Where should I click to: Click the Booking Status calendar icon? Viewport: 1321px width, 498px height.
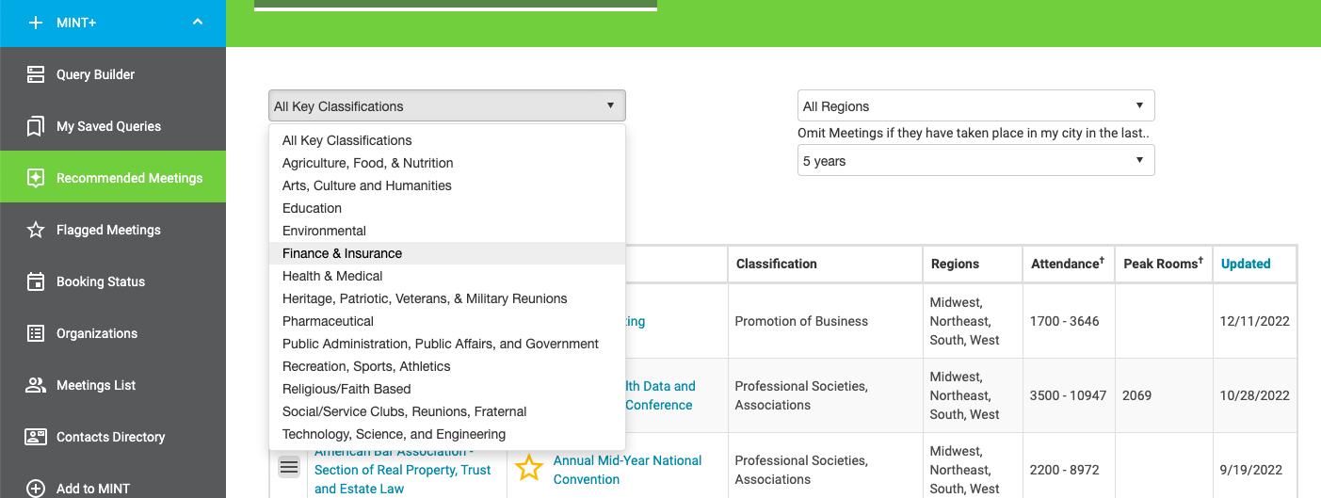tap(36, 281)
